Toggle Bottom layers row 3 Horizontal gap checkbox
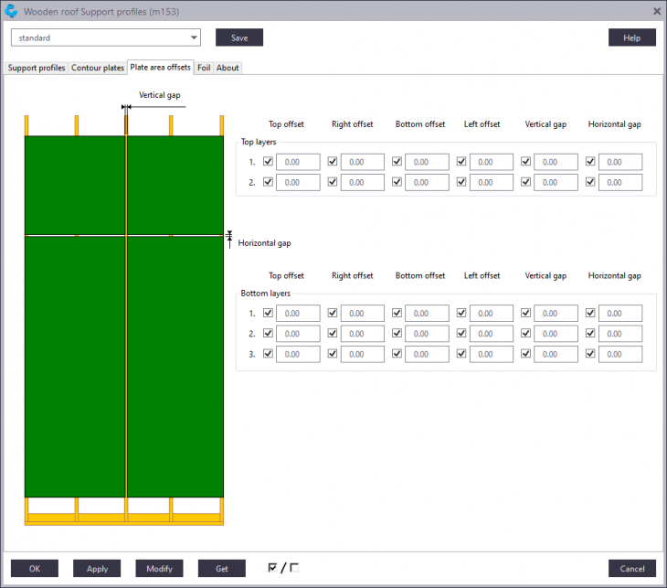Viewport: 667px width, 588px height. (x=590, y=354)
